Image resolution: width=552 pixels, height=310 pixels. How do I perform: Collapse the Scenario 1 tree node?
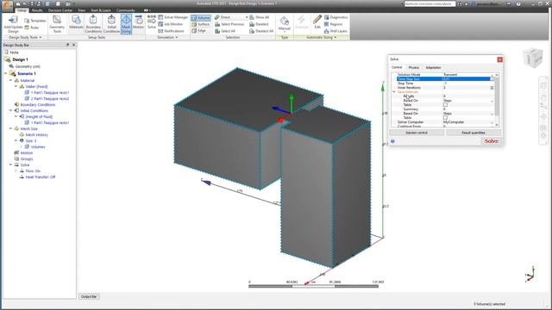click(x=6, y=73)
